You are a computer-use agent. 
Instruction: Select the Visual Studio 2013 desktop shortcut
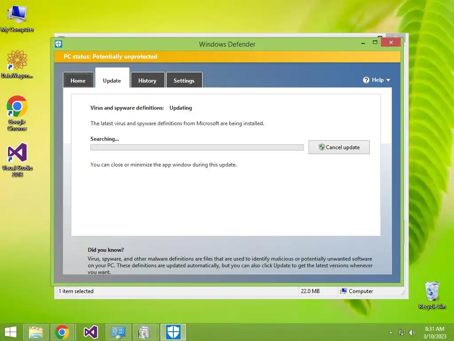coord(17,159)
